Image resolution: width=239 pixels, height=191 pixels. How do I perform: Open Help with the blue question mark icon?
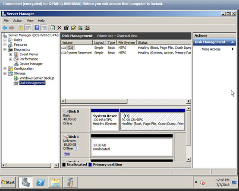click(x=37, y=28)
